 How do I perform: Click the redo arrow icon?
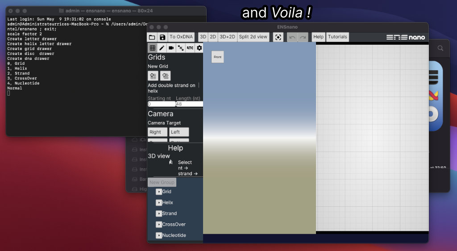click(x=303, y=38)
